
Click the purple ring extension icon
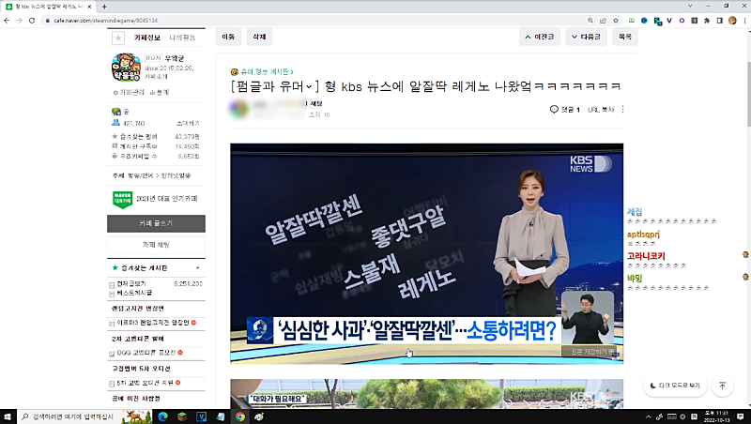point(682,21)
